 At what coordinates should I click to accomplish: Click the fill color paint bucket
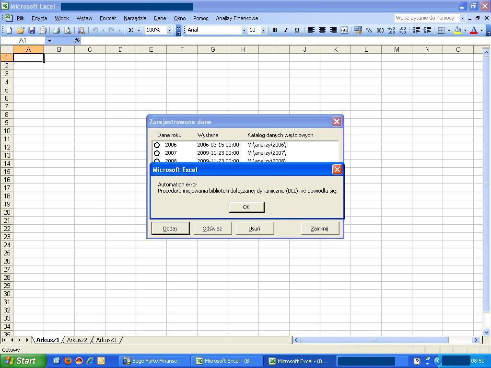click(x=457, y=30)
